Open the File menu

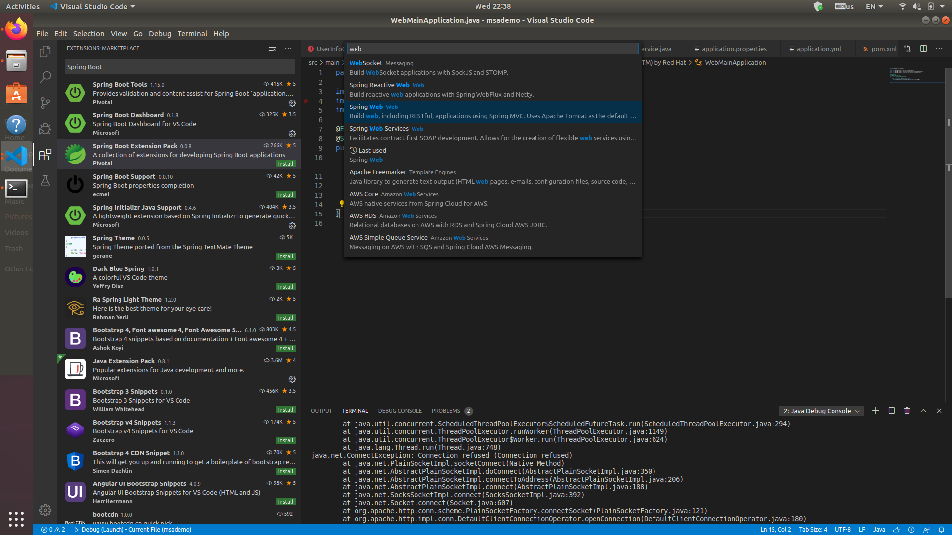click(x=42, y=34)
